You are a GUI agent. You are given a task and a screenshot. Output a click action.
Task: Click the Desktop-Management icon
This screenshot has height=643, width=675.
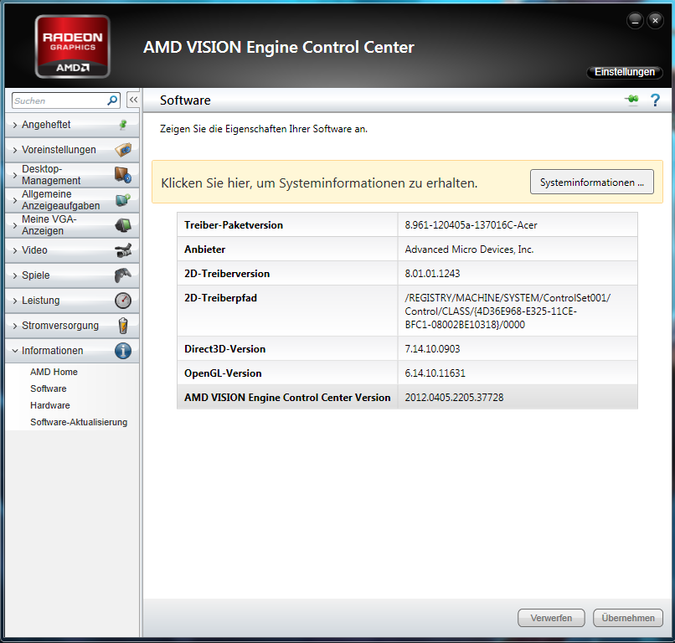(x=123, y=175)
